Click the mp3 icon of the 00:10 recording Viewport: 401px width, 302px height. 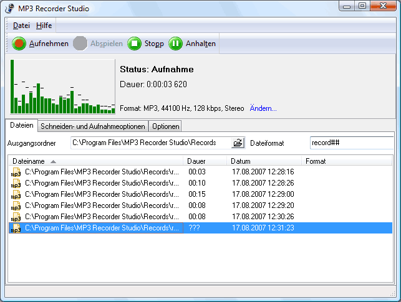click(x=16, y=183)
